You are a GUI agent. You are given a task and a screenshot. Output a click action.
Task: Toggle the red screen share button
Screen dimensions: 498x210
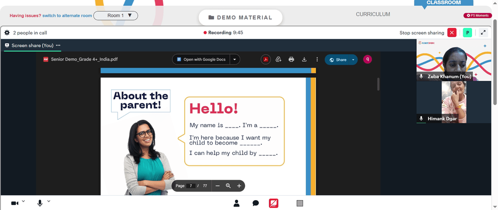[x=273, y=204]
